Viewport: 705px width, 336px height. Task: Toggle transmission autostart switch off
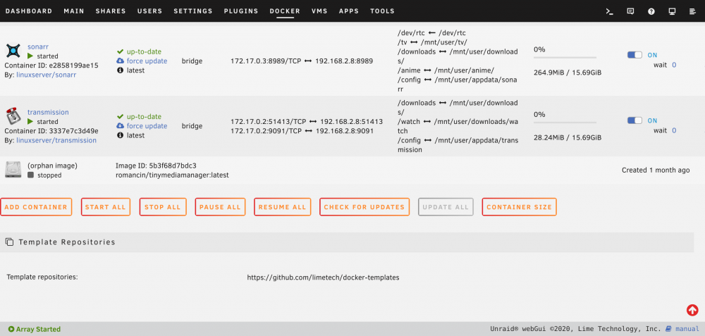coord(635,120)
